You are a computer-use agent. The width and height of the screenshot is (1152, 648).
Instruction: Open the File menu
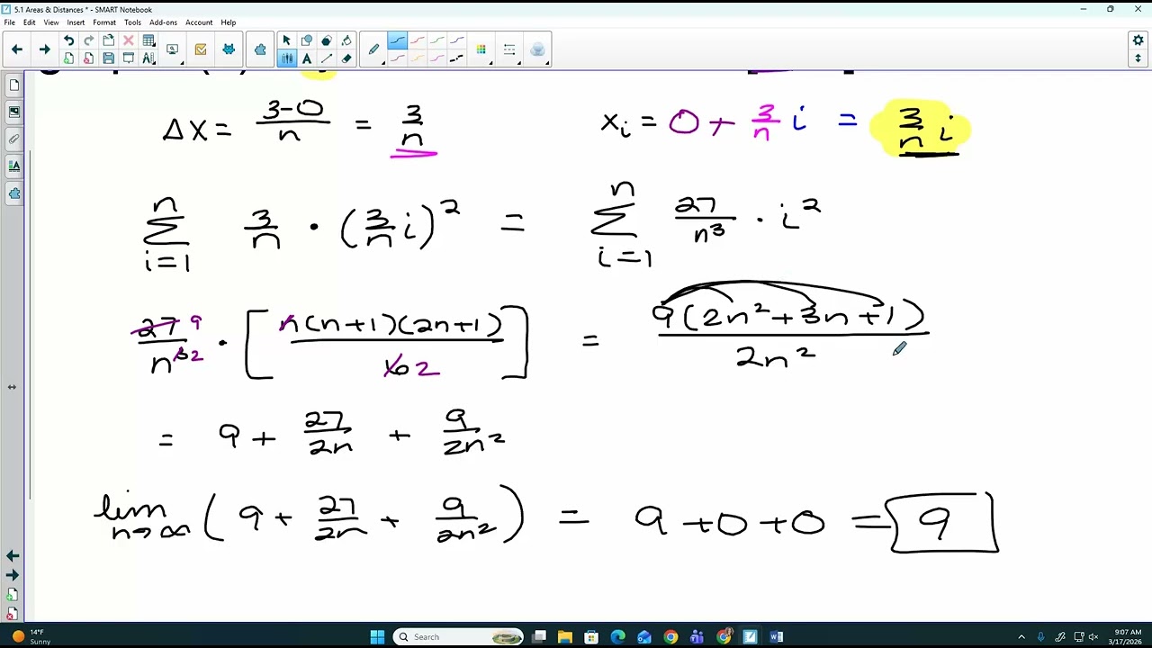9,22
